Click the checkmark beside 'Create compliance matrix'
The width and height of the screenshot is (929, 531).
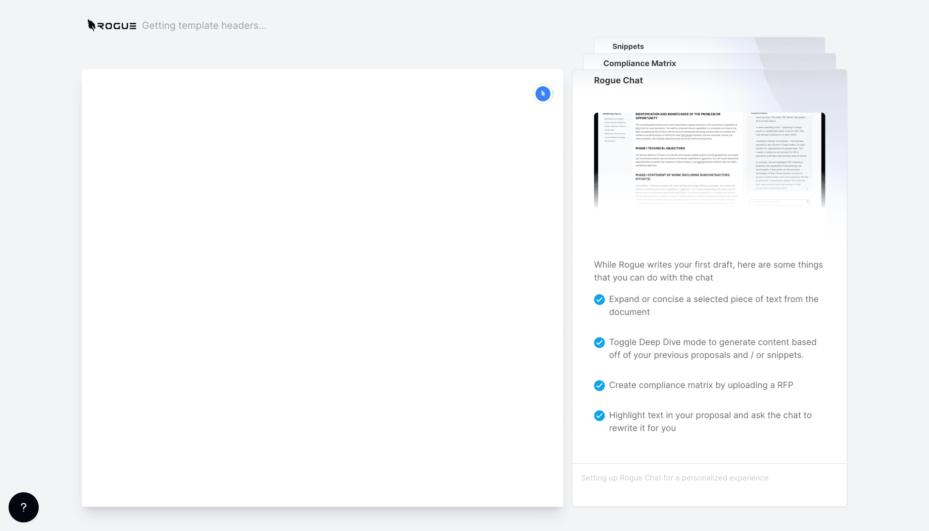point(599,385)
